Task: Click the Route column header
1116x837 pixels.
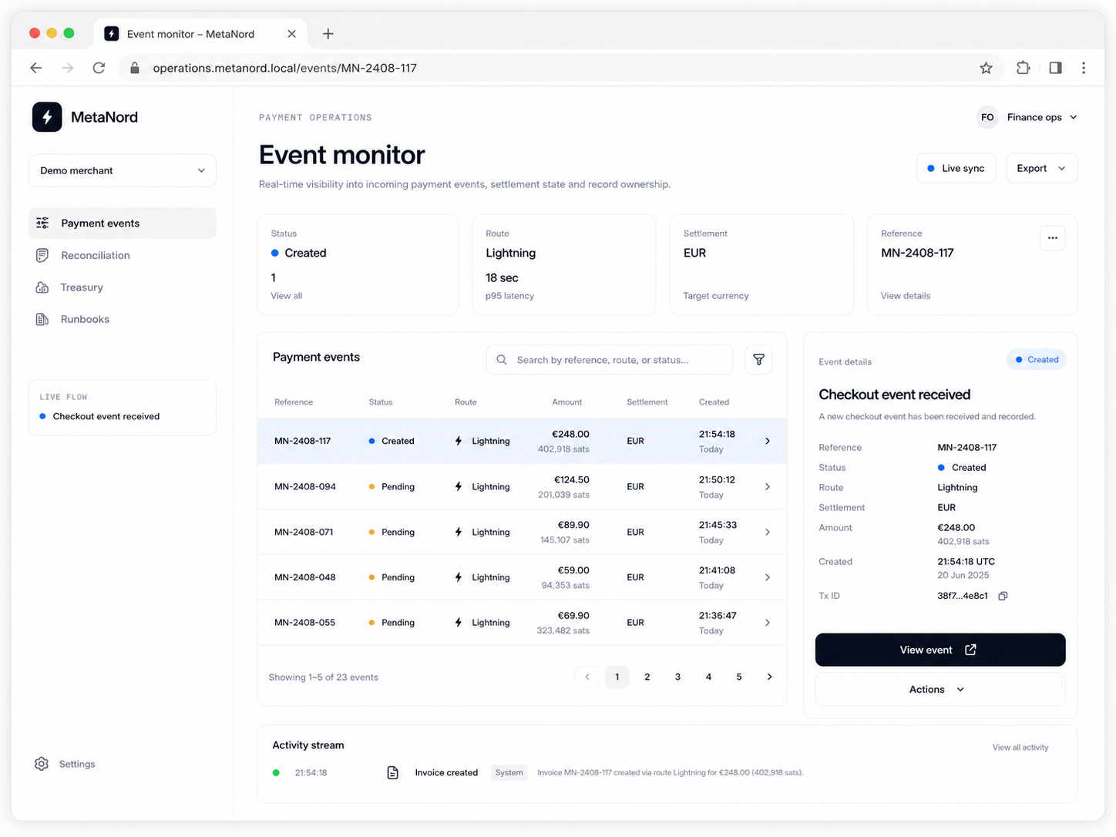Action: 466,402
